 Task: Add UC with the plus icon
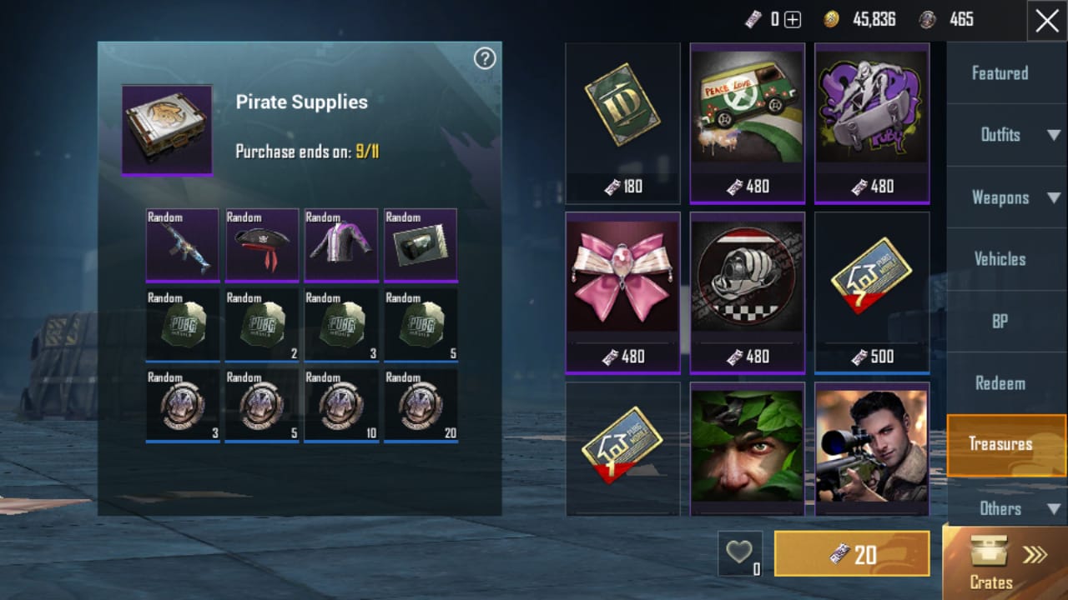(x=793, y=19)
